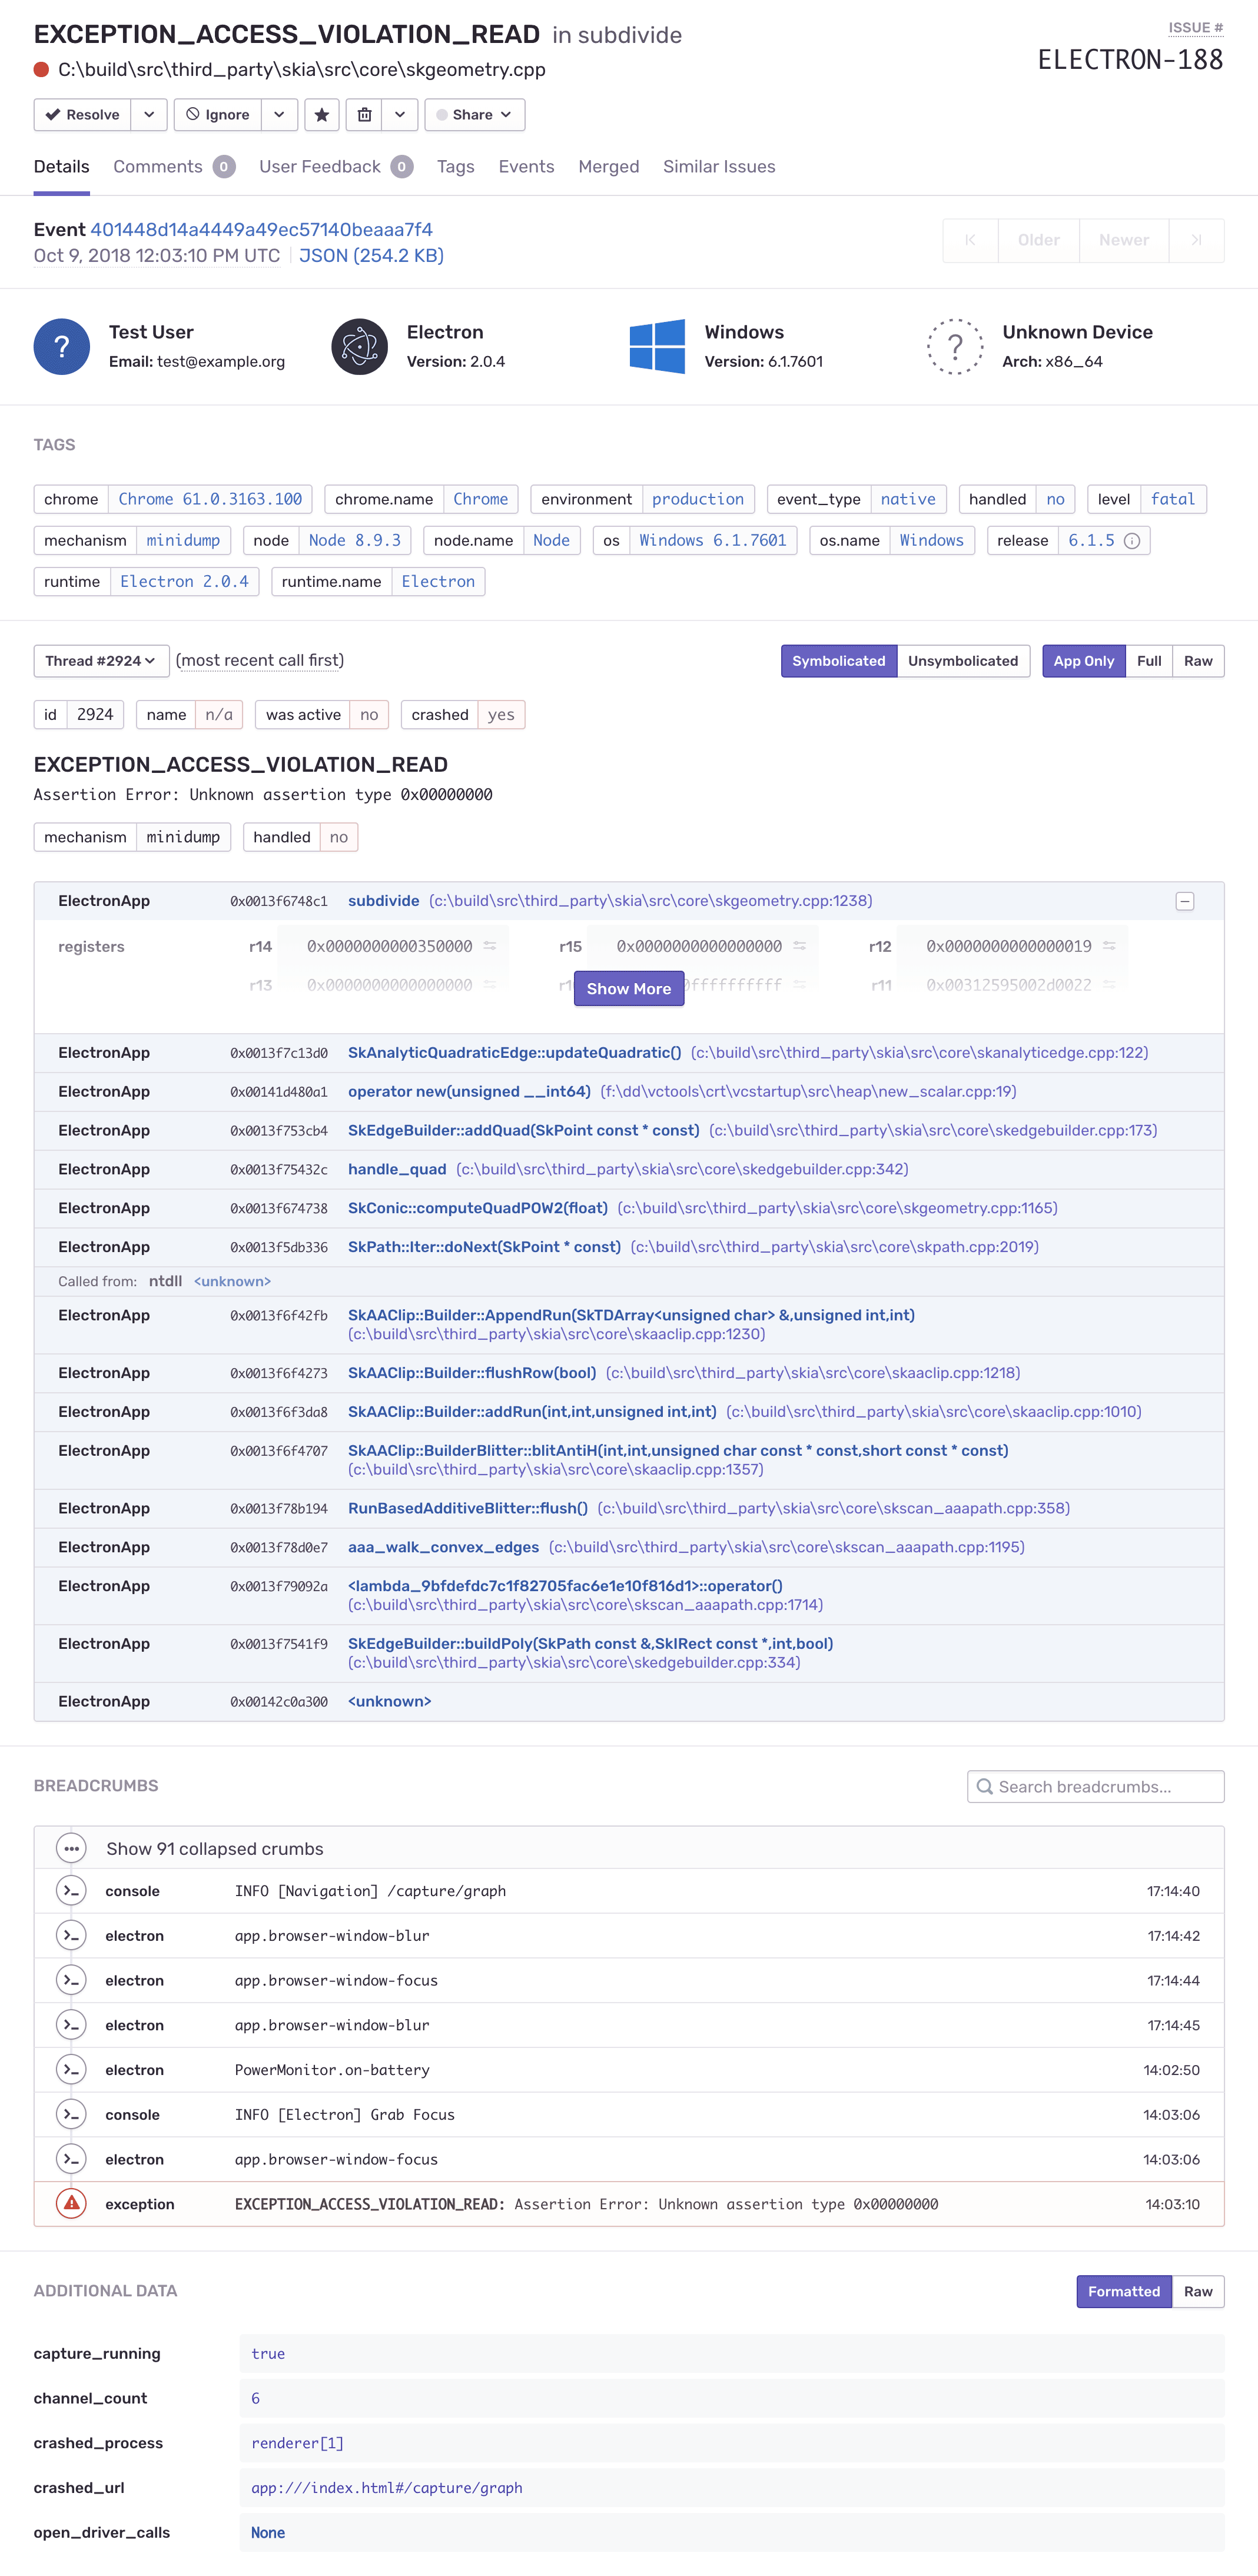This screenshot has height=2576, width=1258.
Task: Go to the newest event button
Action: pyautogui.click(x=1197, y=241)
